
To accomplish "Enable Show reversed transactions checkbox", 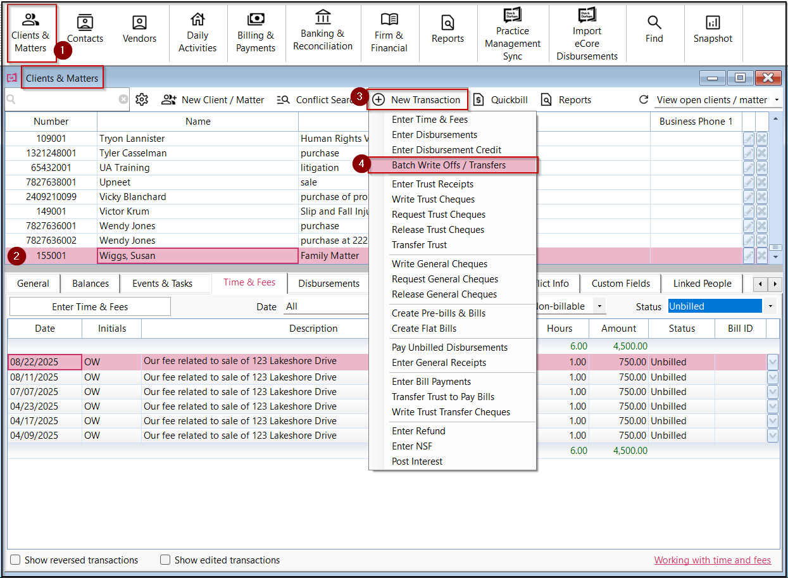I will click(x=15, y=560).
